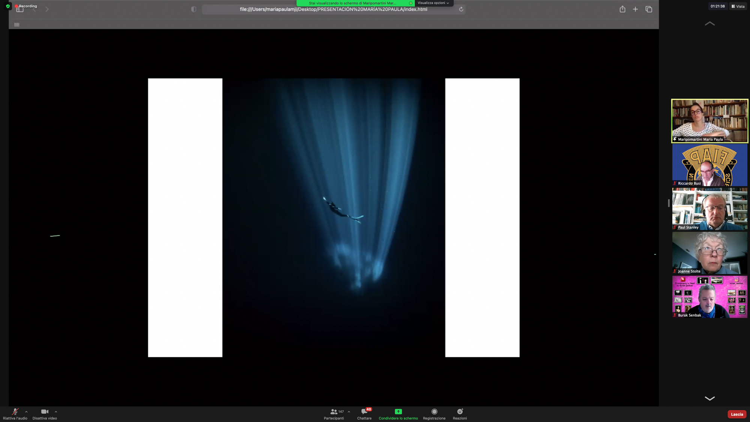Start Registrazione recording button
This screenshot has width=750, height=422.
click(434, 412)
